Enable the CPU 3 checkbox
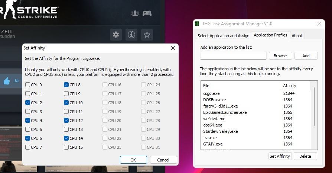This screenshot has width=332, height=173. pyautogui.click(x=27, y=112)
